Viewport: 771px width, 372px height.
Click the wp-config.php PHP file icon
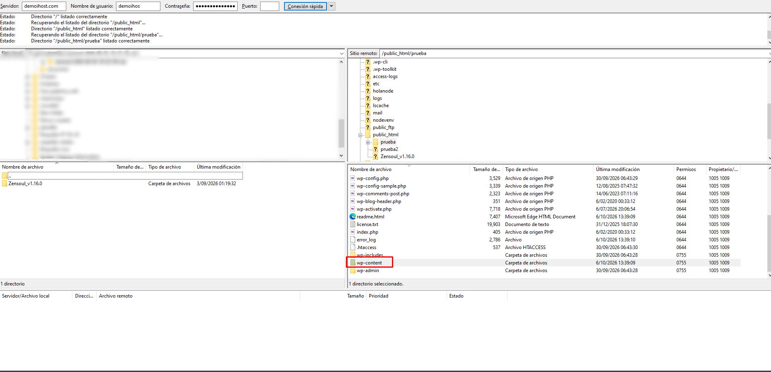353,178
